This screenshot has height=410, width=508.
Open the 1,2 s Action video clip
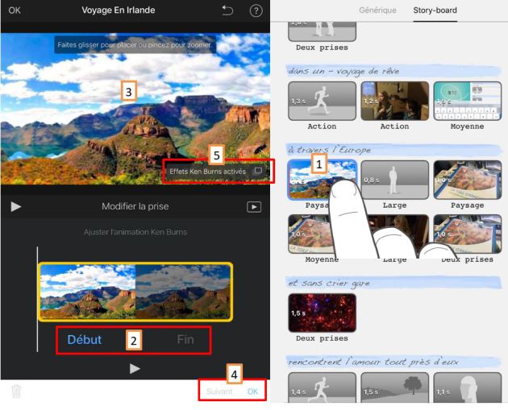tap(394, 101)
